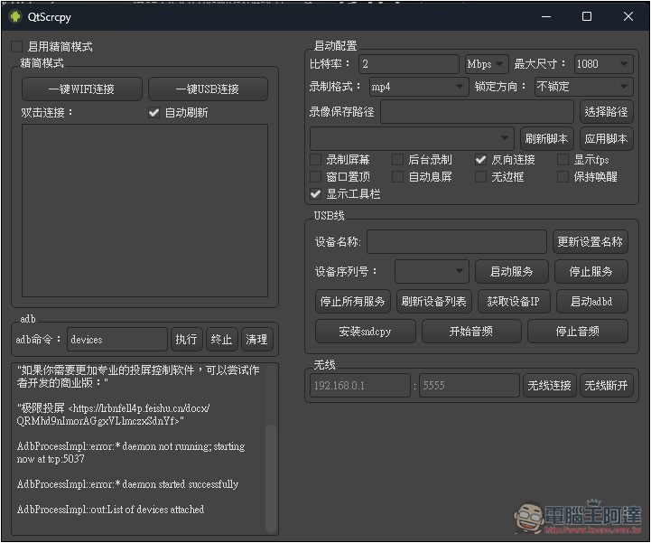Click the 双击连接 device list area

[144, 211]
